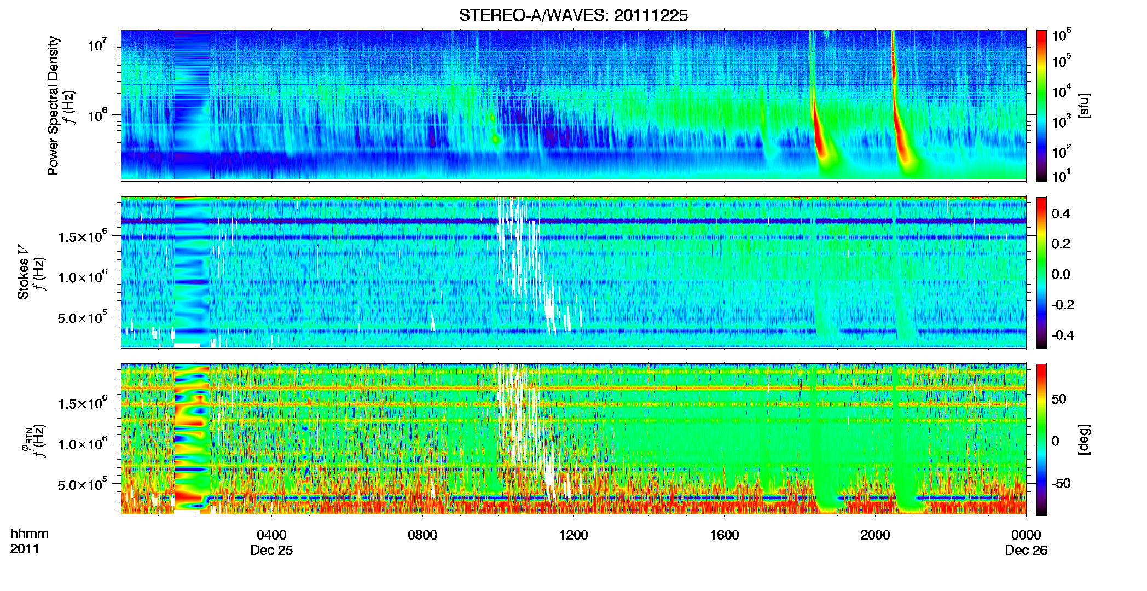Click the -50 value on angle colorbar

click(x=1060, y=483)
